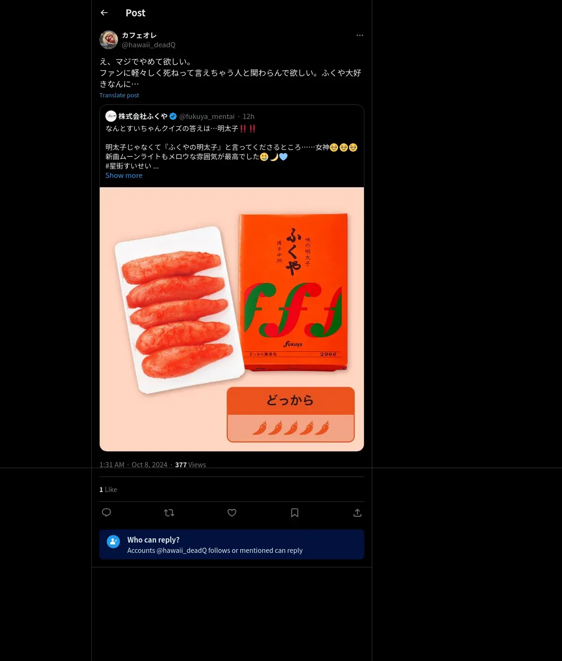The width and height of the screenshot is (562, 661).
Task: Click the 1:31 AM Oct 8 timestamp
Action: (133, 465)
